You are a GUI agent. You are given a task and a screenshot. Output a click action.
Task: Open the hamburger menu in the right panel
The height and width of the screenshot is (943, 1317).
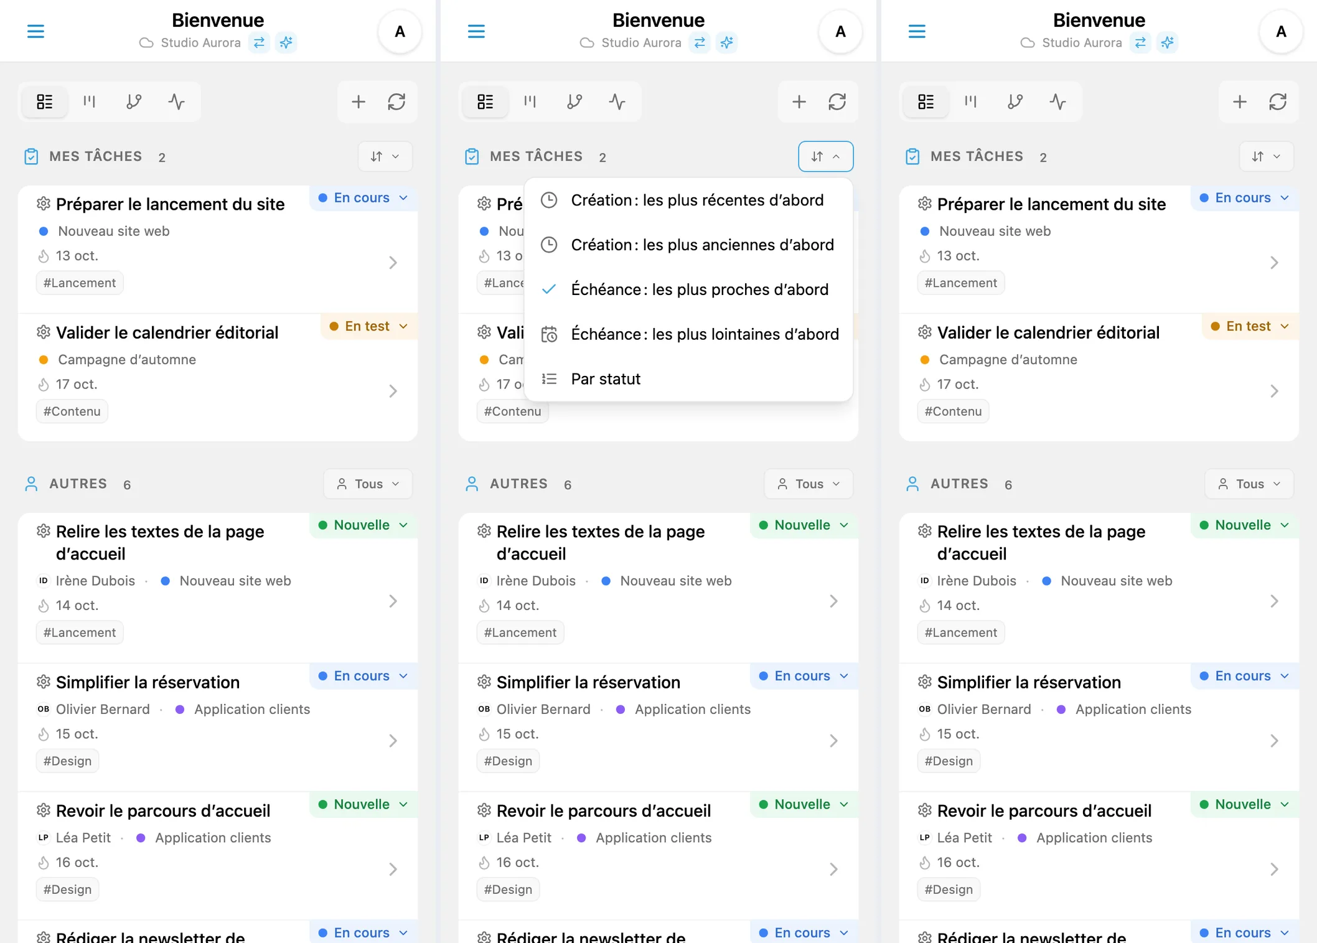917,31
